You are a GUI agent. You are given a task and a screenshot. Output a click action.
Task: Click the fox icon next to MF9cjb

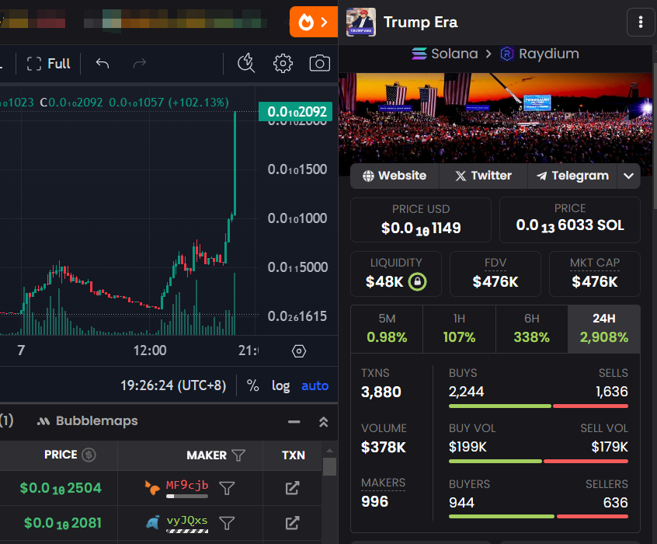coord(152,488)
